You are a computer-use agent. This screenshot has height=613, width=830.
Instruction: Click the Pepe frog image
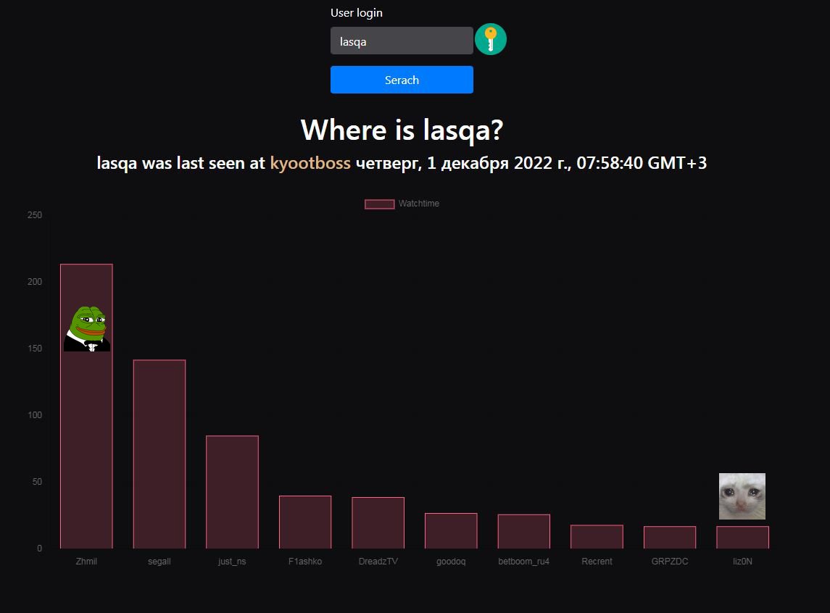tap(86, 329)
